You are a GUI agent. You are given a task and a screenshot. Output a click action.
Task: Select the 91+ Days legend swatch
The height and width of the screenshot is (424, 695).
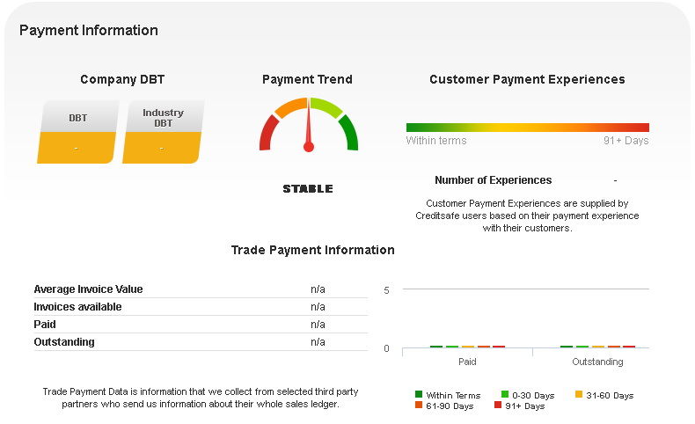point(498,406)
